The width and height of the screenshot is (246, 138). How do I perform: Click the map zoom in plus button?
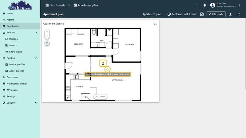coord(47,32)
